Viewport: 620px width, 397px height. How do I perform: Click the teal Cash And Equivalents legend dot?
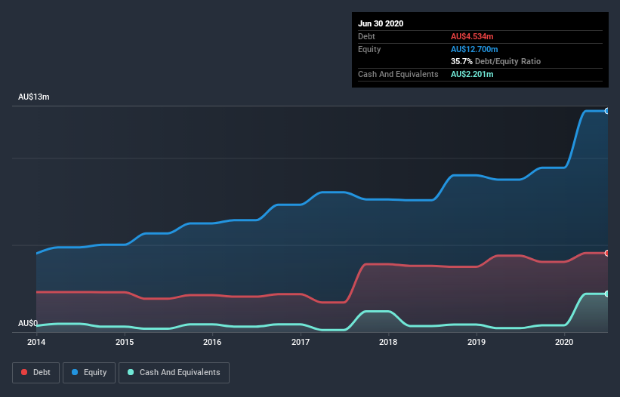(131, 372)
